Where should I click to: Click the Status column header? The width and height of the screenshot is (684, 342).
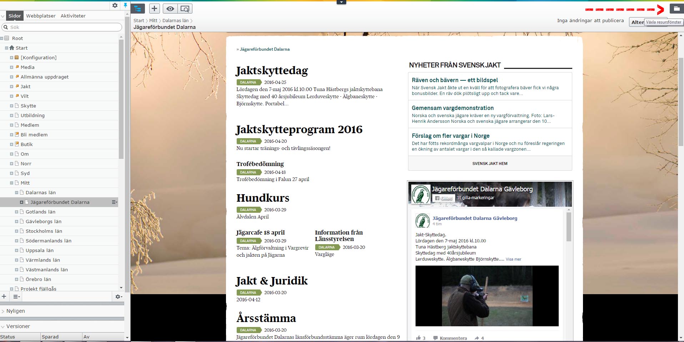pos(20,337)
